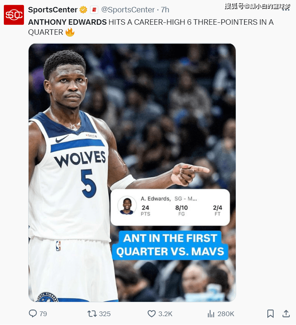Click the ESPN affiliate badge
The image size is (296, 325).
click(94, 10)
